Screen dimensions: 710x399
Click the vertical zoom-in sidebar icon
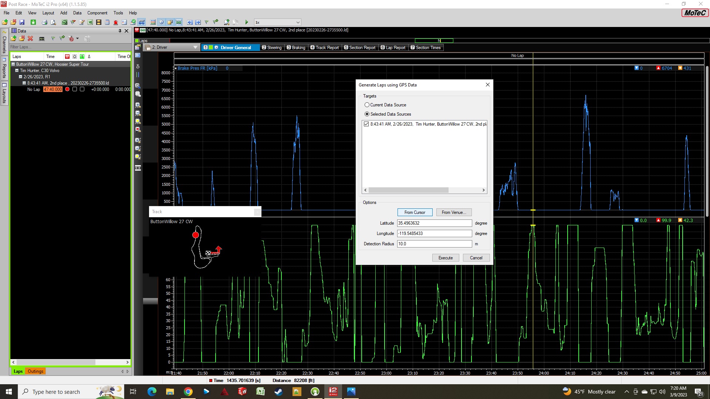(x=138, y=140)
